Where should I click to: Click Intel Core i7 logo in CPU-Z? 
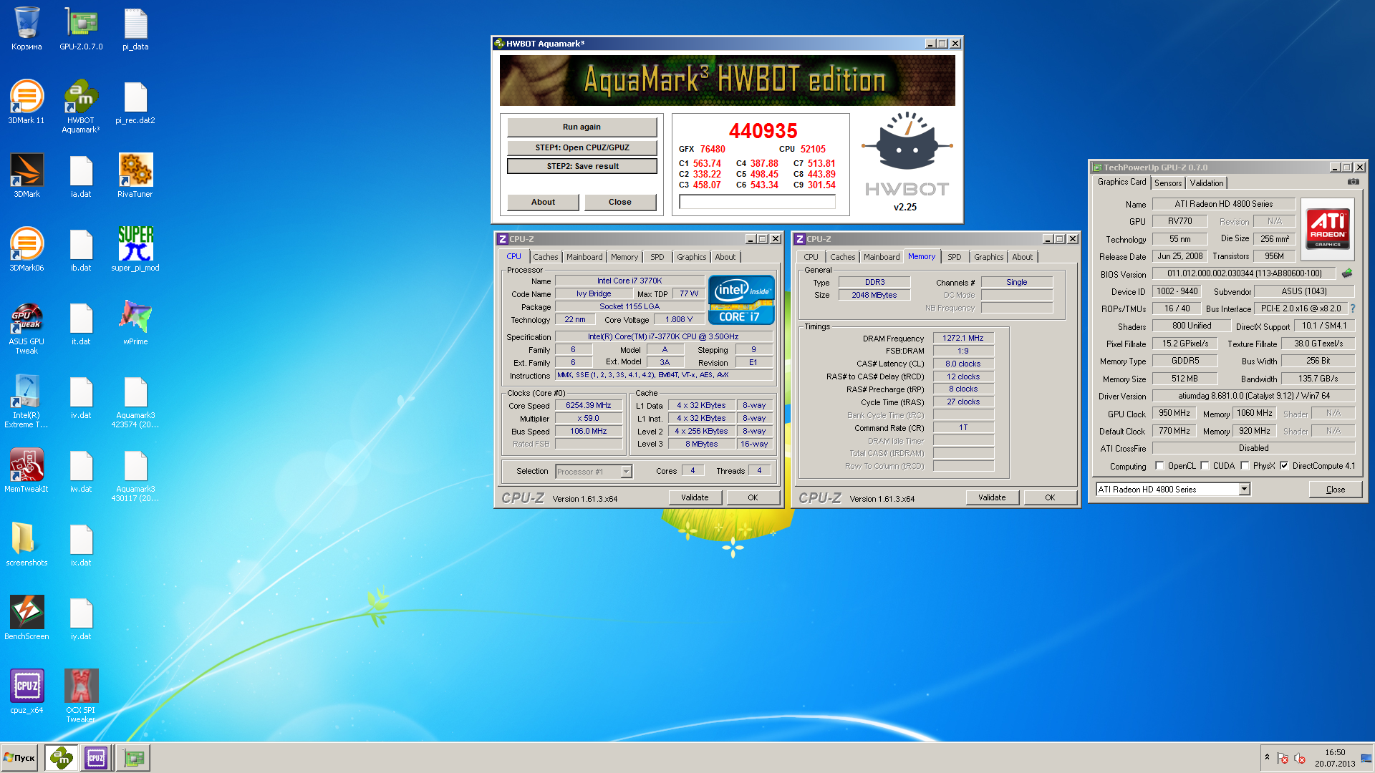(741, 300)
